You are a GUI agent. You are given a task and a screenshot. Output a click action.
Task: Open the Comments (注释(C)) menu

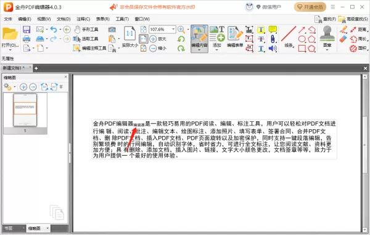coord(83,19)
